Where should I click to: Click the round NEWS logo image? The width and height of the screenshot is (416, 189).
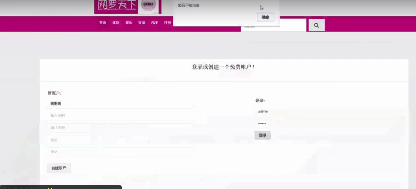point(149,6)
